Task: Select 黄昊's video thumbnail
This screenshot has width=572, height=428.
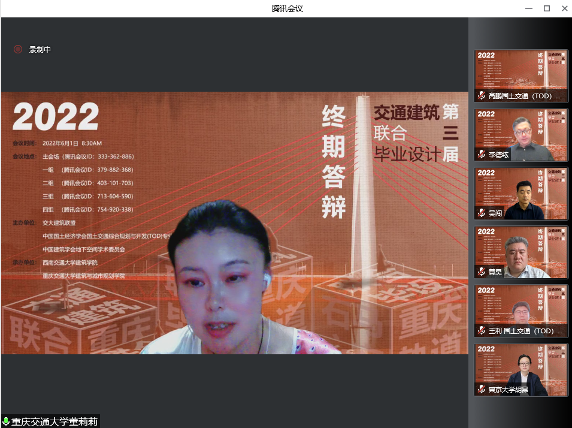Action: 521,248
